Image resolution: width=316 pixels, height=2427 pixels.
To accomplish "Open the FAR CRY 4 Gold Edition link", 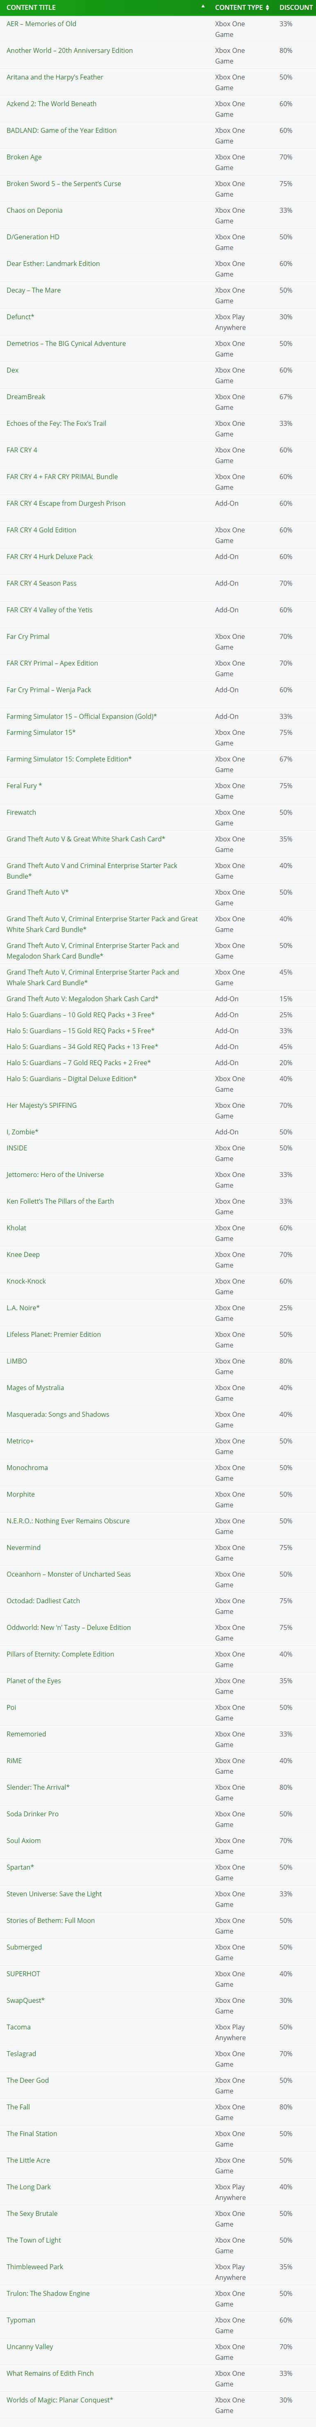I will pyautogui.click(x=41, y=529).
